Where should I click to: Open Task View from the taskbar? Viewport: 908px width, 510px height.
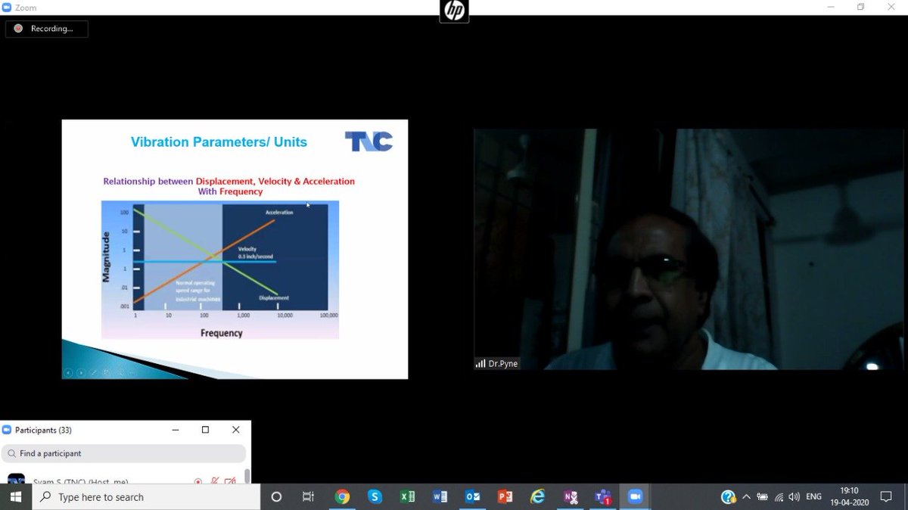coord(308,497)
